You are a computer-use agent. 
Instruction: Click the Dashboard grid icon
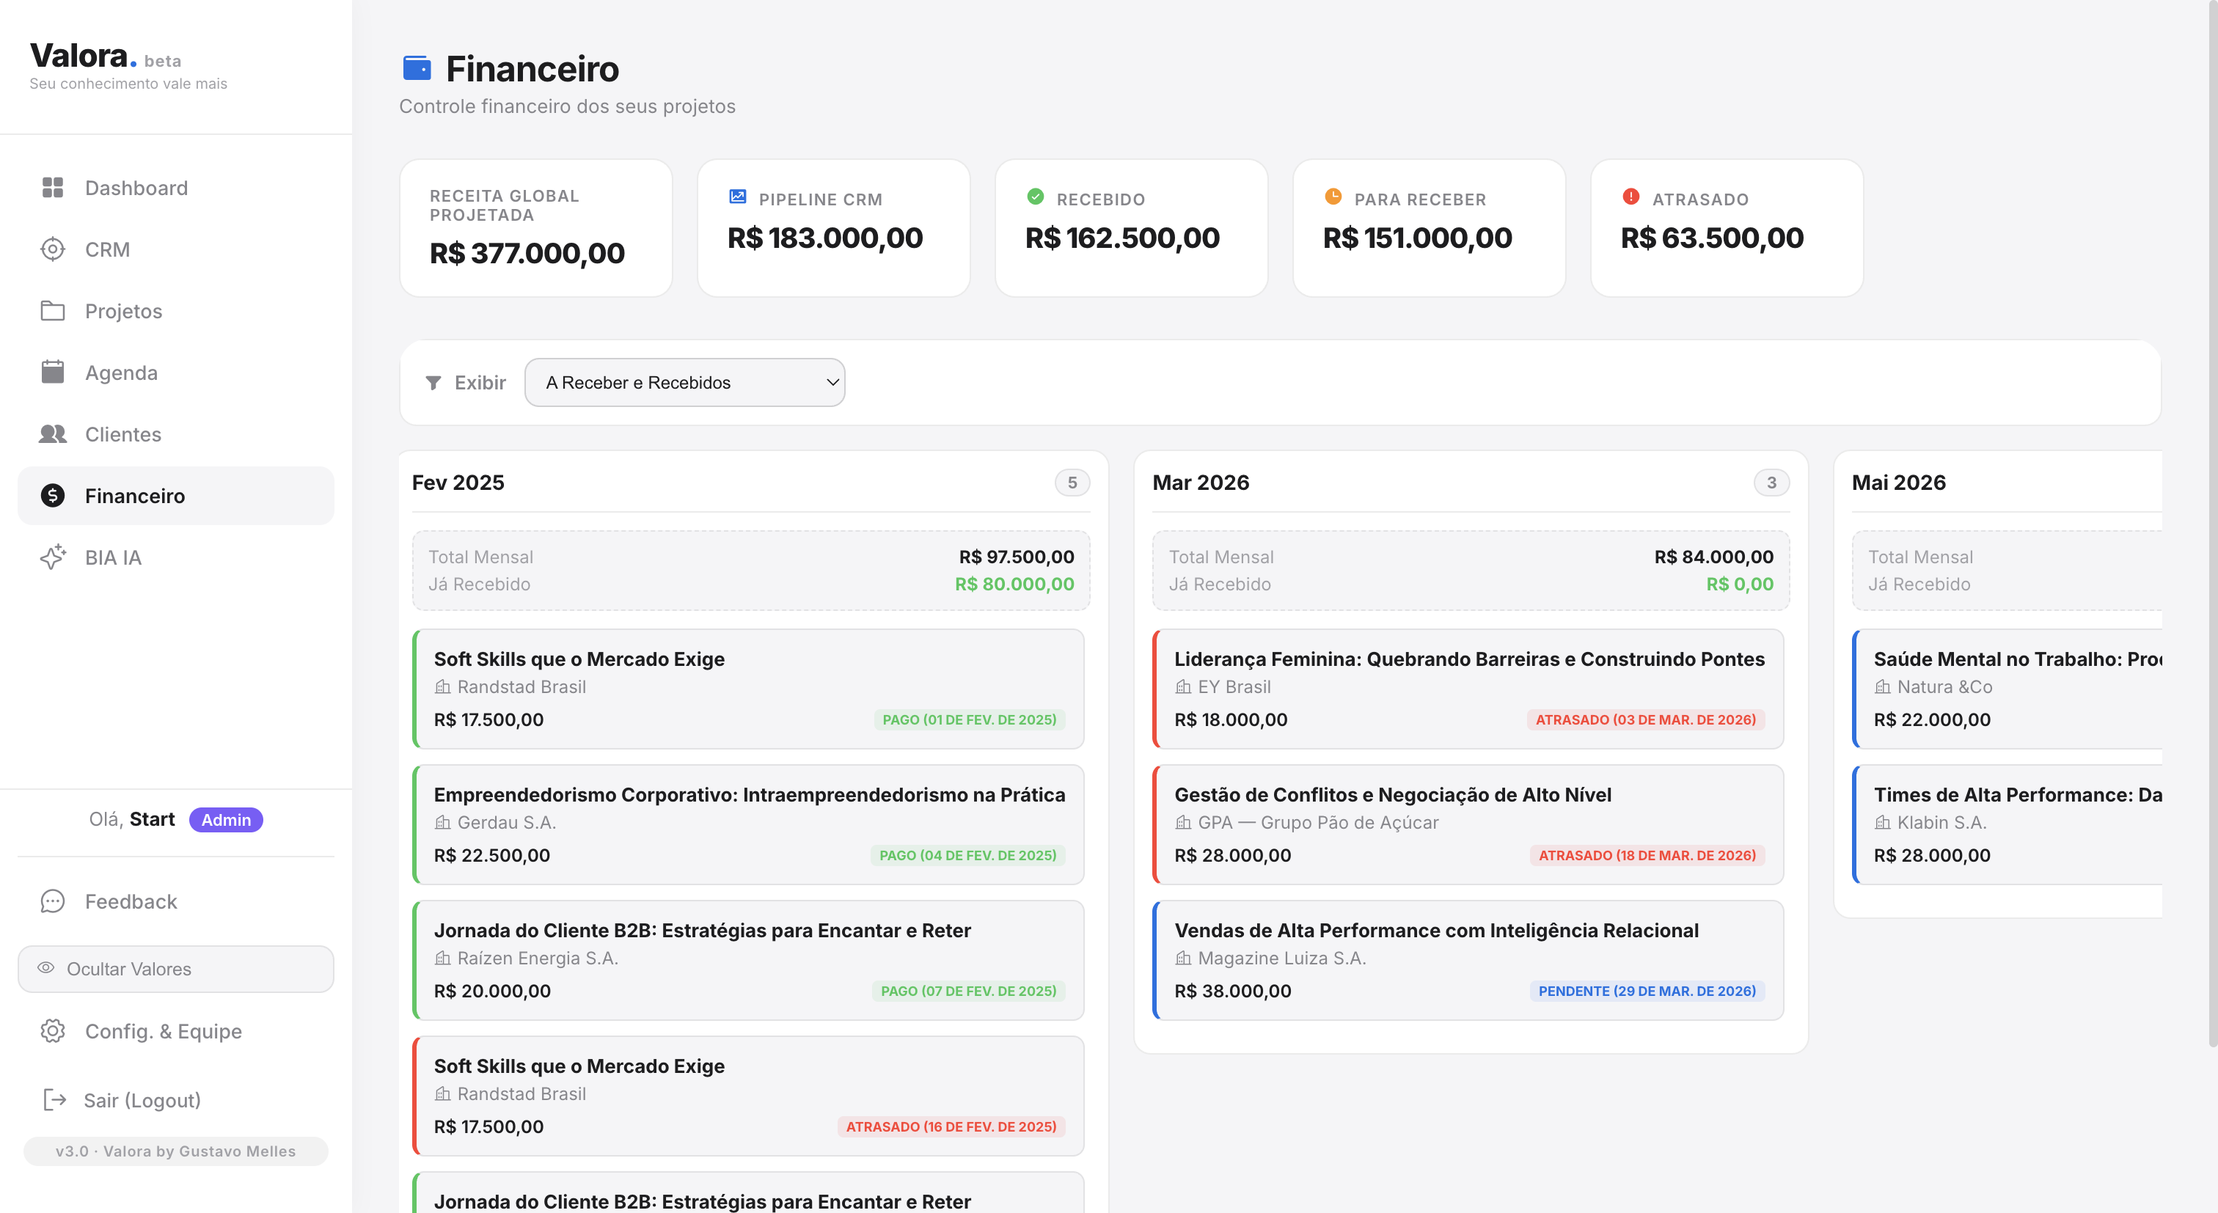pos(53,188)
